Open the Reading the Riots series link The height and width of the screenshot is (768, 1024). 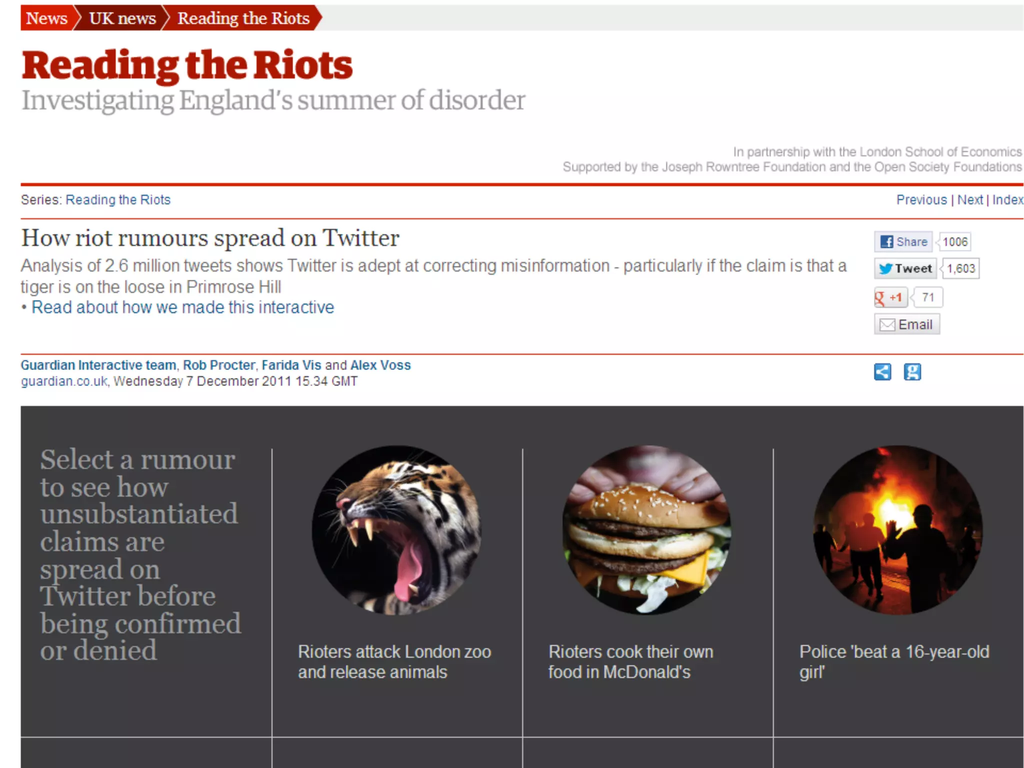point(118,200)
